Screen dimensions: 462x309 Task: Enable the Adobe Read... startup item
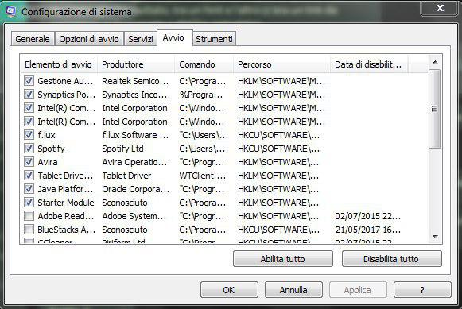pos(29,216)
